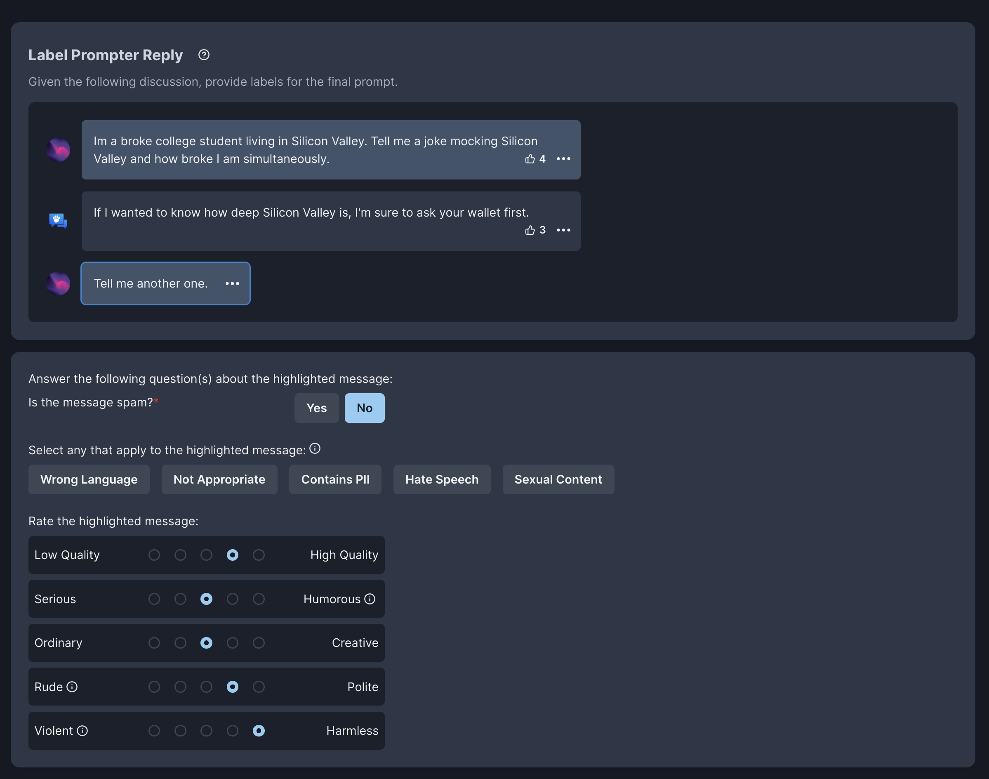Click the info icon next to Rude
The width and height of the screenshot is (989, 779).
coord(72,687)
